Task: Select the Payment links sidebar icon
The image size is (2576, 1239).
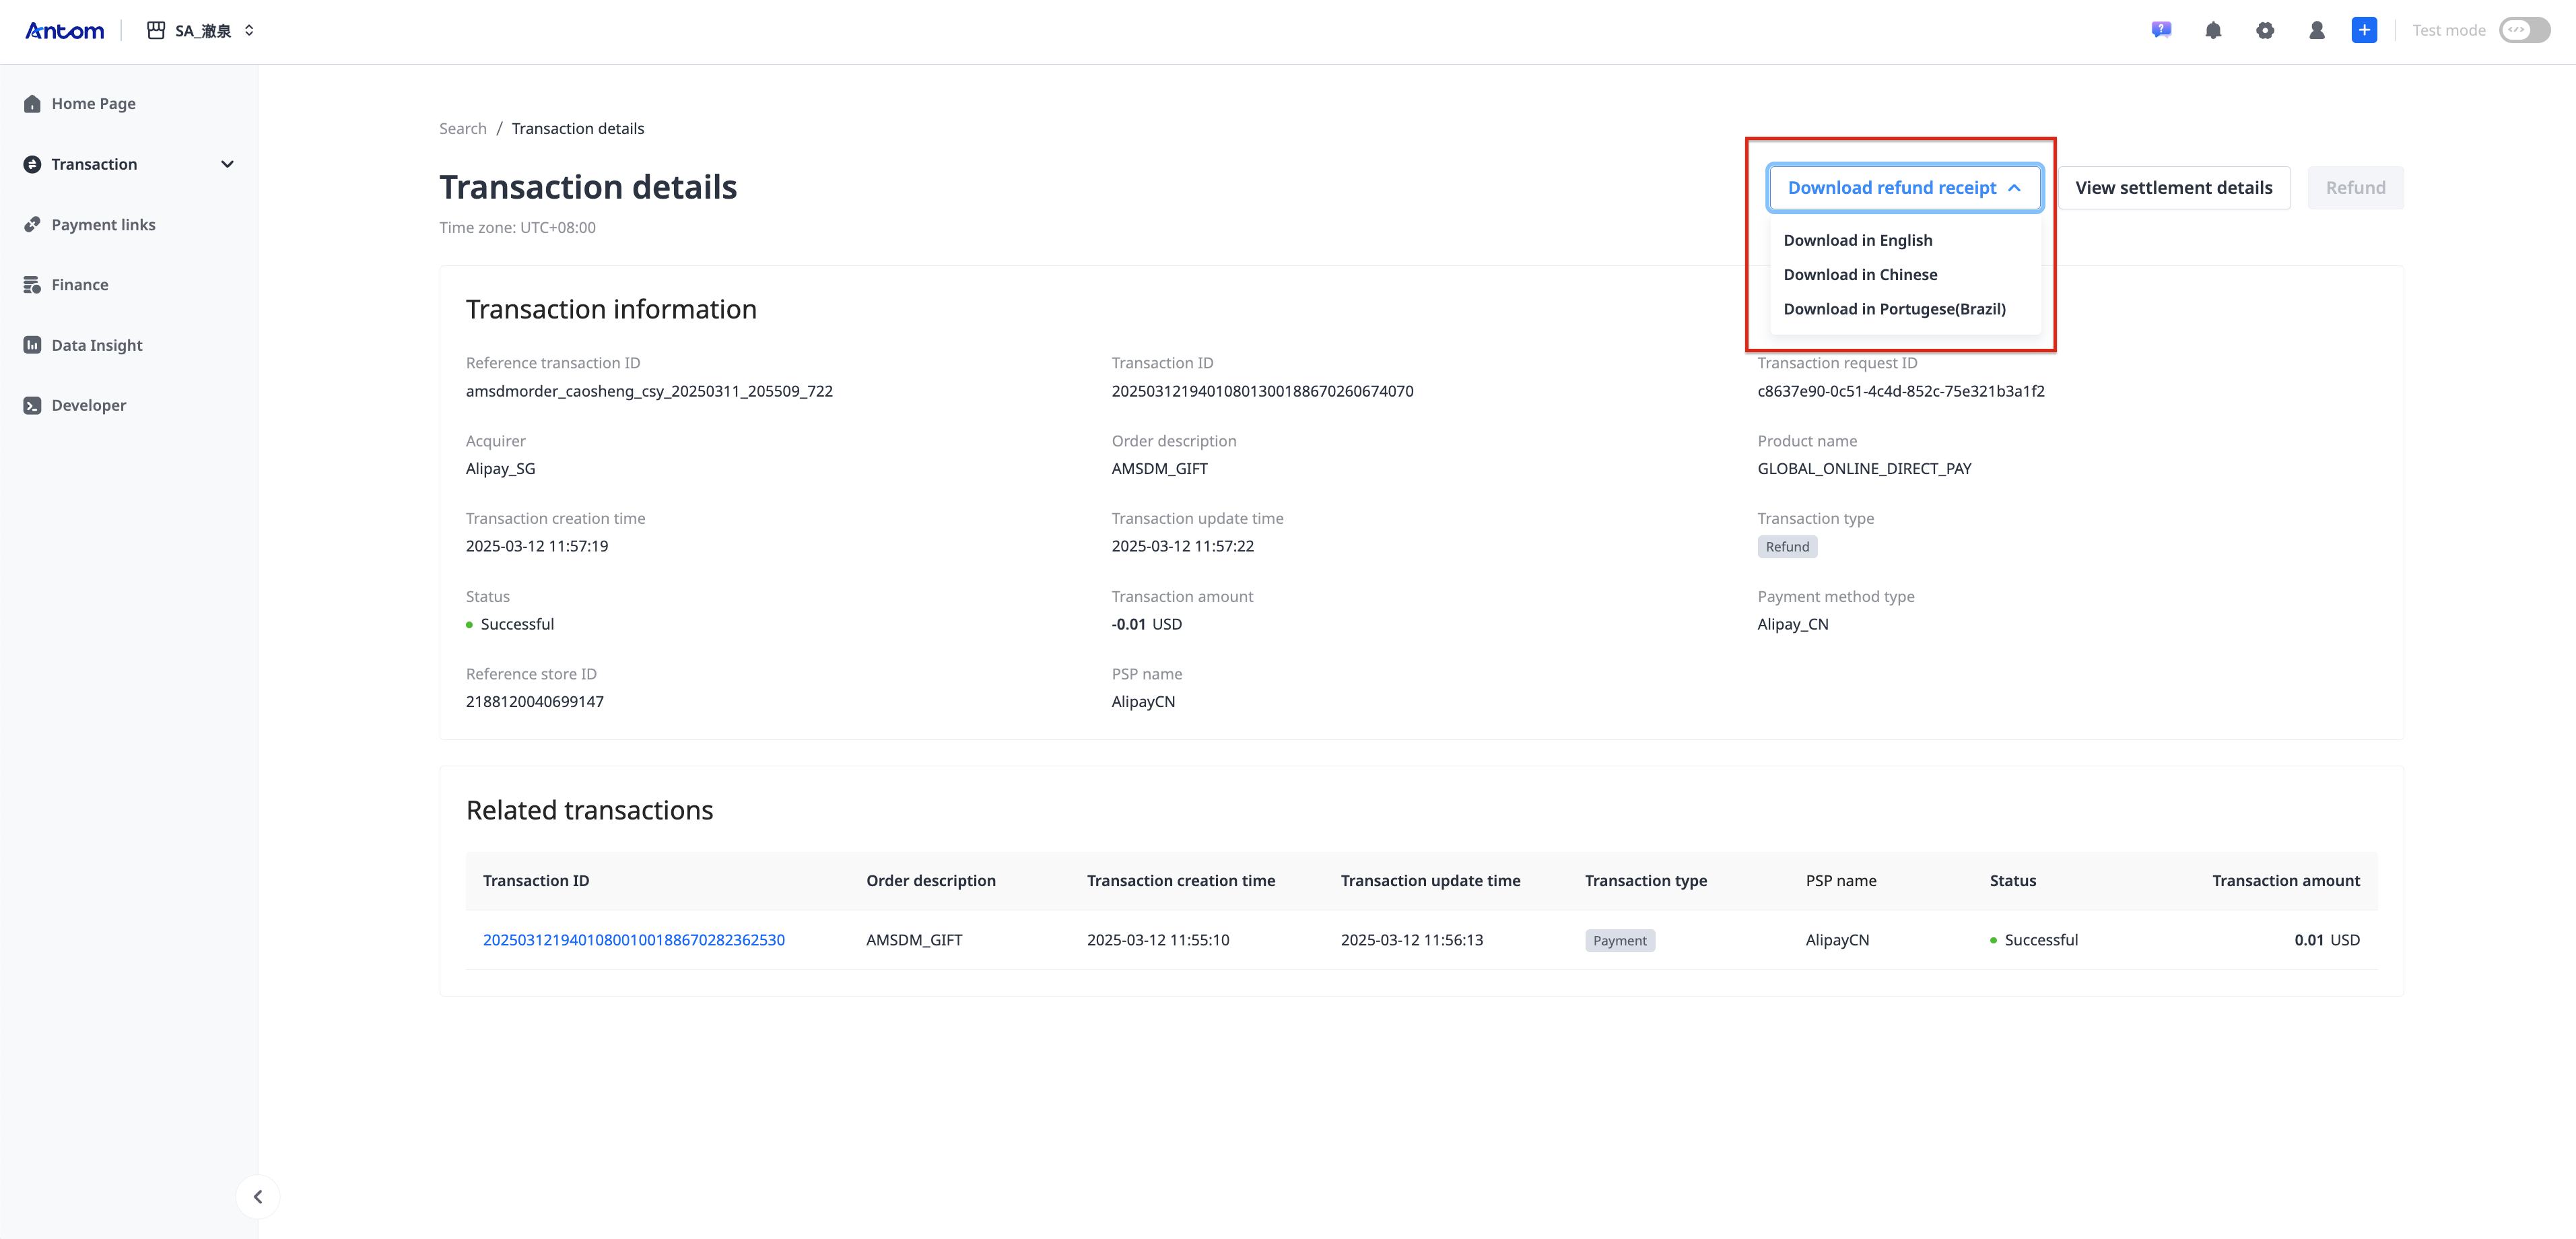Action: click(x=32, y=224)
